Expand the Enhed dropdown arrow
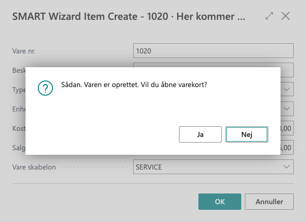 tap(287, 109)
